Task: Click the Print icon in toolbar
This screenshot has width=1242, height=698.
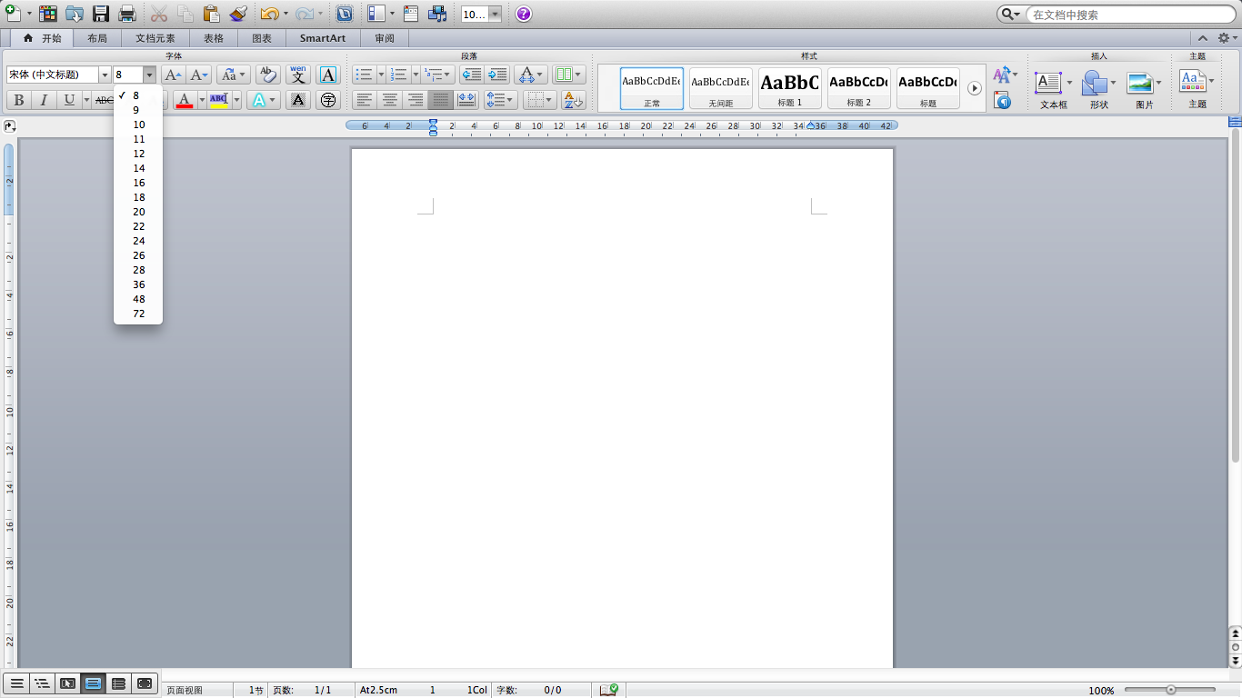Action: 127,14
